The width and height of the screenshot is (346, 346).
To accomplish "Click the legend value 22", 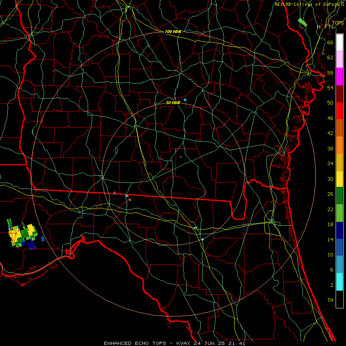I will click(x=330, y=209).
